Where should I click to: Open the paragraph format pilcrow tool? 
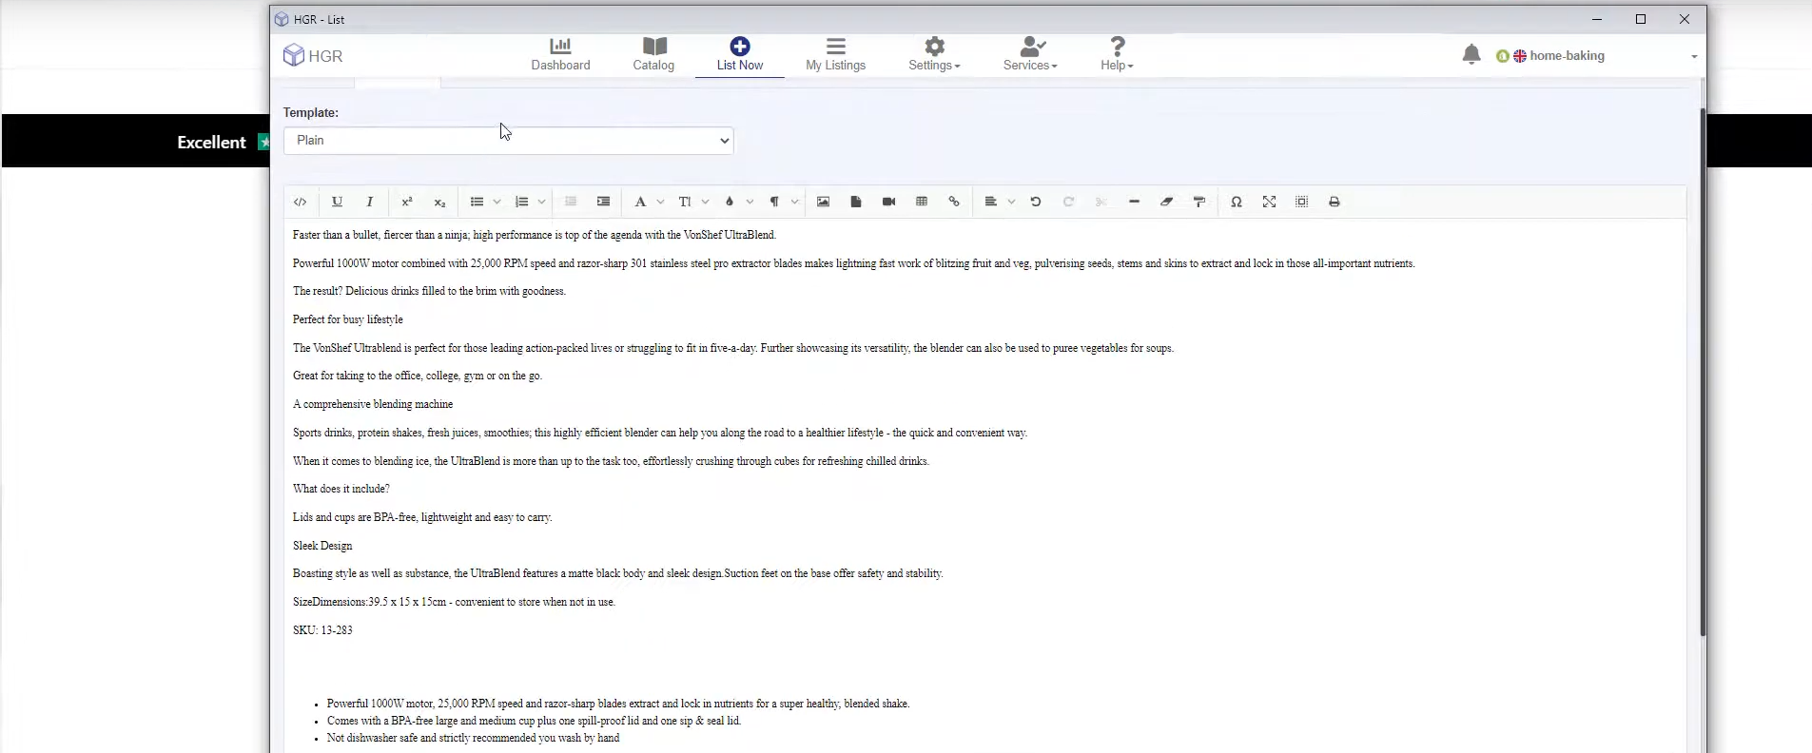click(774, 202)
